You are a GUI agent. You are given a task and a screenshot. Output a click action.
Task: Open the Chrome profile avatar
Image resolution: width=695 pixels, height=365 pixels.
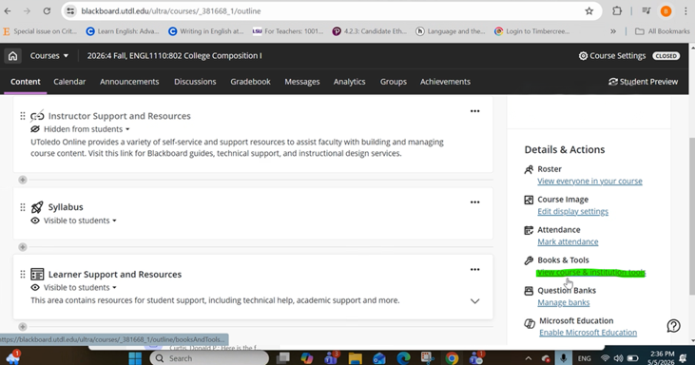(666, 11)
